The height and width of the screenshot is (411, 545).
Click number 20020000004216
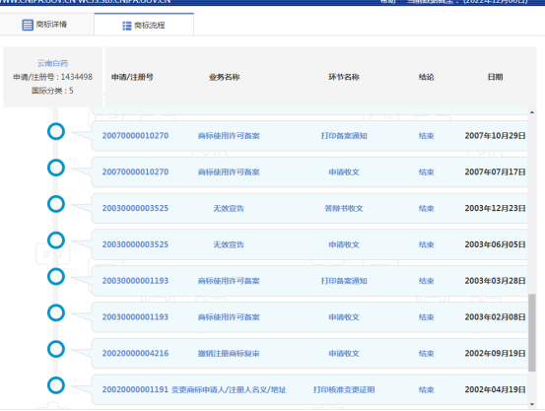pos(135,353)
